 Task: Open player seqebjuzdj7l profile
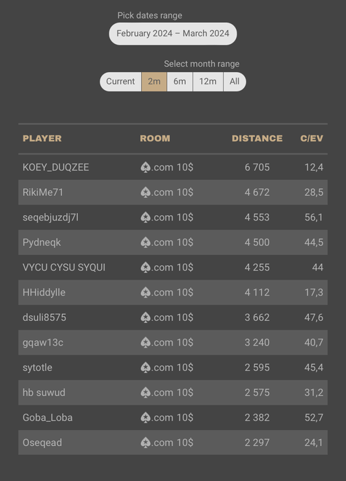click(50, 218)
